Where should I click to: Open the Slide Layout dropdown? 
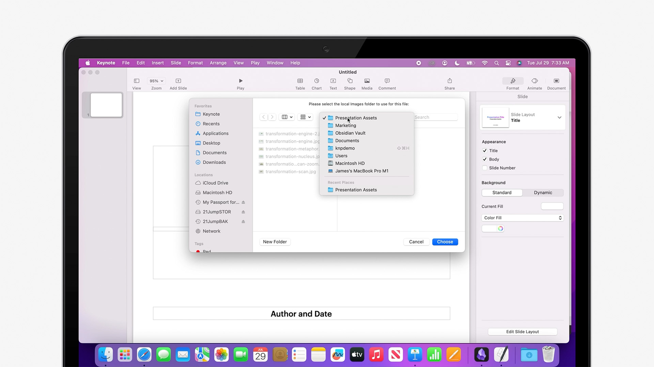(560, 117)
